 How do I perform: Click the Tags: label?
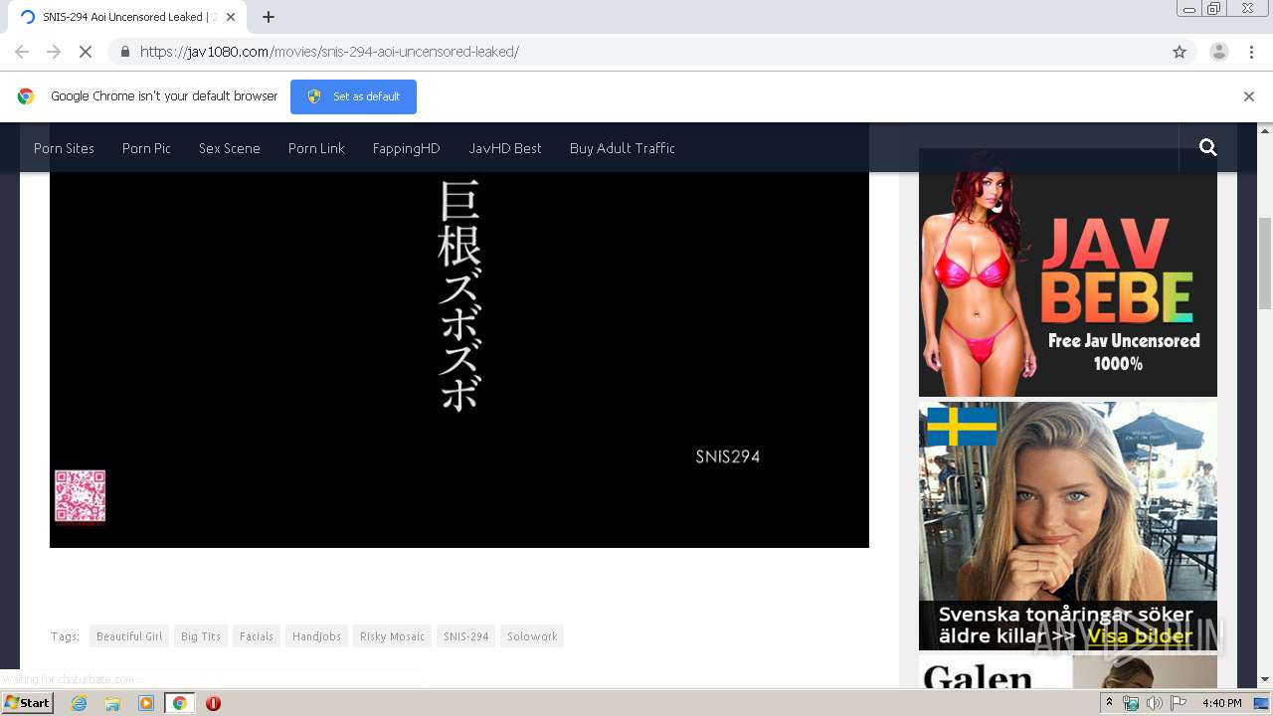coord(65,636)
